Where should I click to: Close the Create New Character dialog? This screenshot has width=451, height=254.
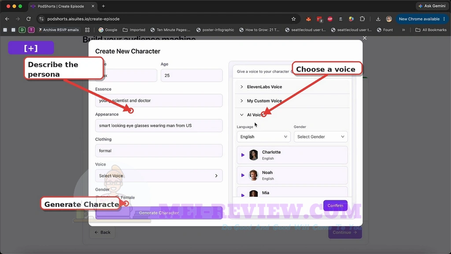pyautogui.click(x=365, y=38)
